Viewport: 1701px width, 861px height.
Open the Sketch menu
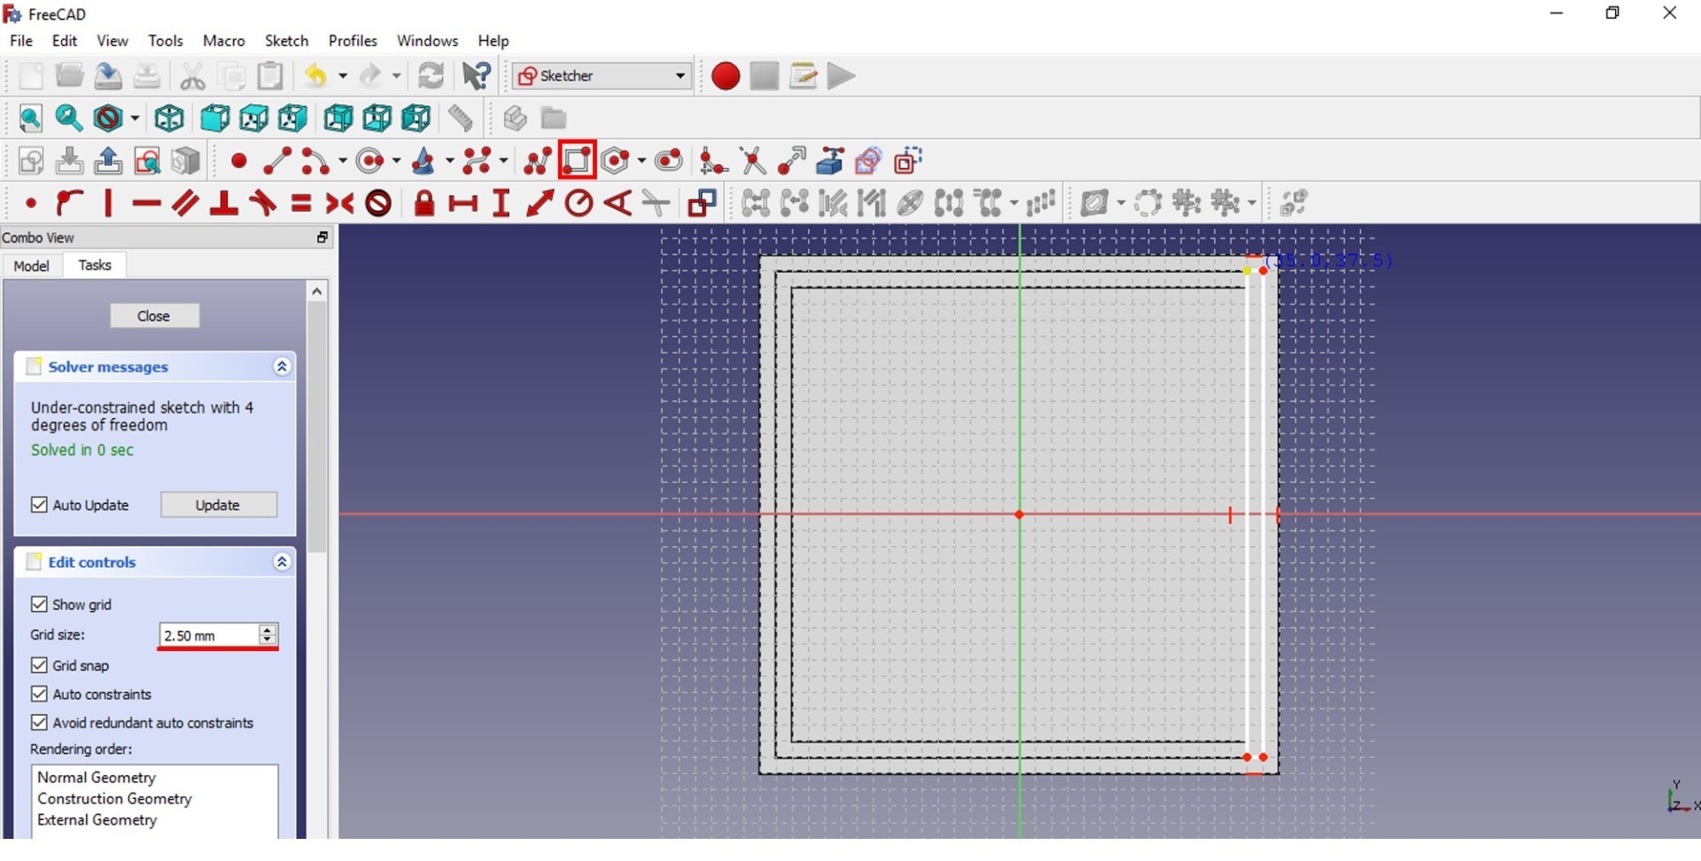[x=286, y=40]
